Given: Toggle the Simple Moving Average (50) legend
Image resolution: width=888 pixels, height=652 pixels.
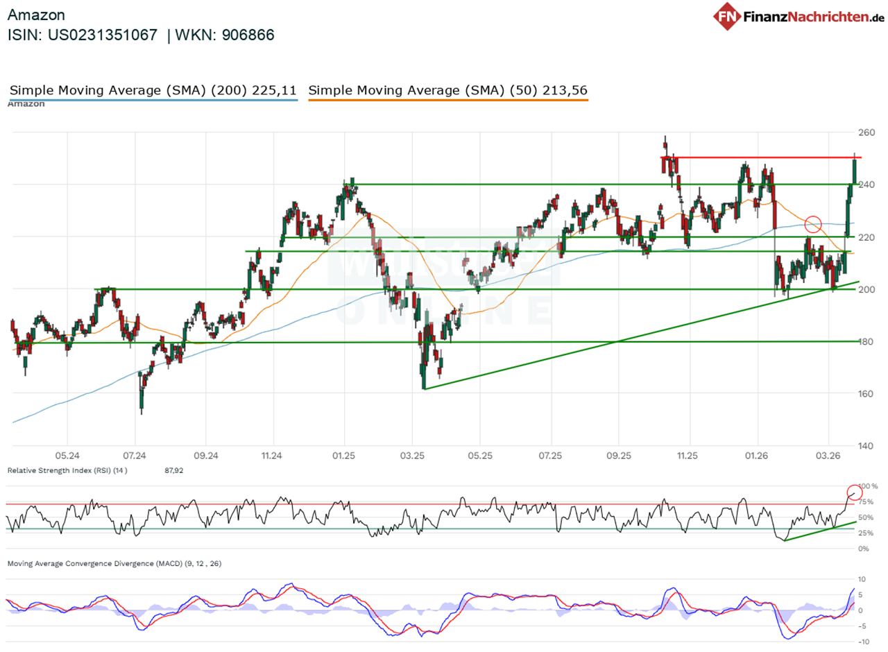Looking at the screenshot, I should click(447, 90).
